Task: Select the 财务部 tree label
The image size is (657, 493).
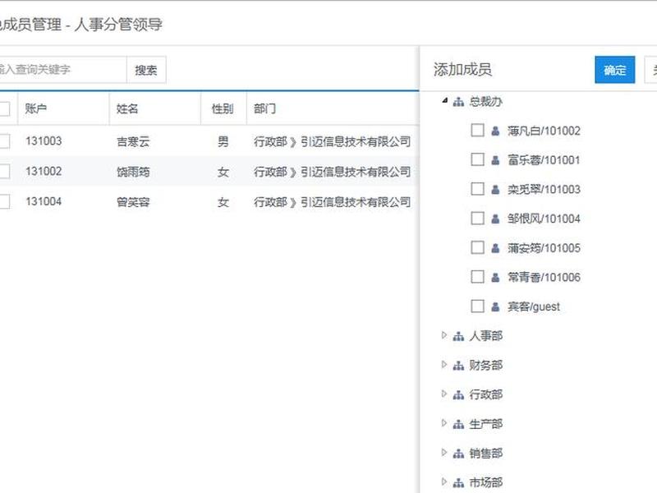Action: 485,366
